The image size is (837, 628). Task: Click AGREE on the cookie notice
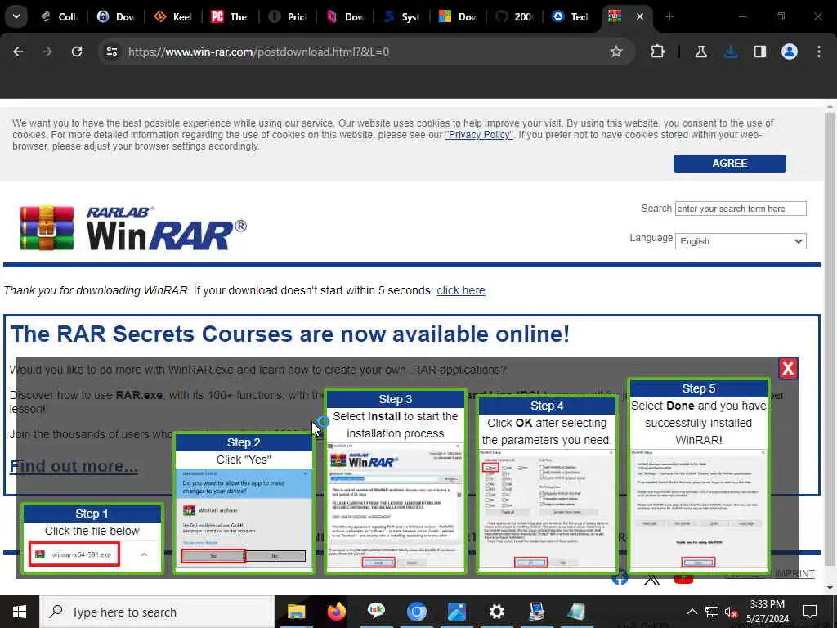[729, 164]
